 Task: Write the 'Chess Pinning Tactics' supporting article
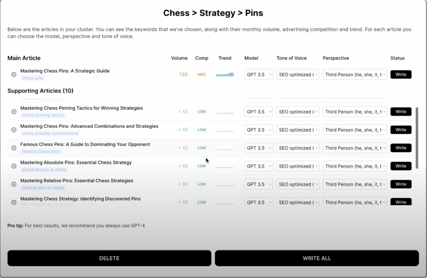tap(401, 112)
